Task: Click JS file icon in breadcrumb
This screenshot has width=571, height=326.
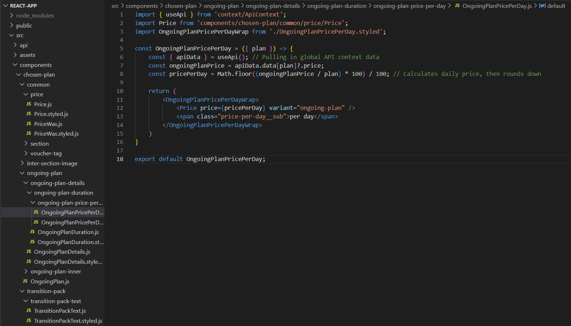Action: click(x=457, y=5)
